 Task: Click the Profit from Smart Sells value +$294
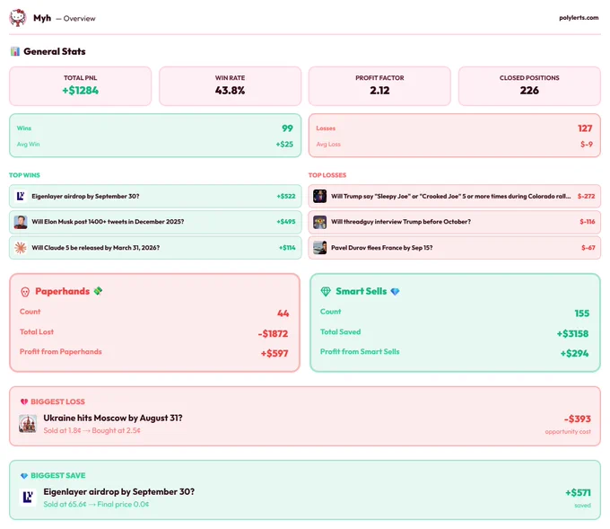tap(574, 353)
